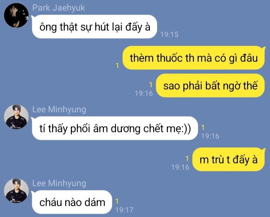
Task: Click the 19:17 timestamp
Action: [124, 210]
